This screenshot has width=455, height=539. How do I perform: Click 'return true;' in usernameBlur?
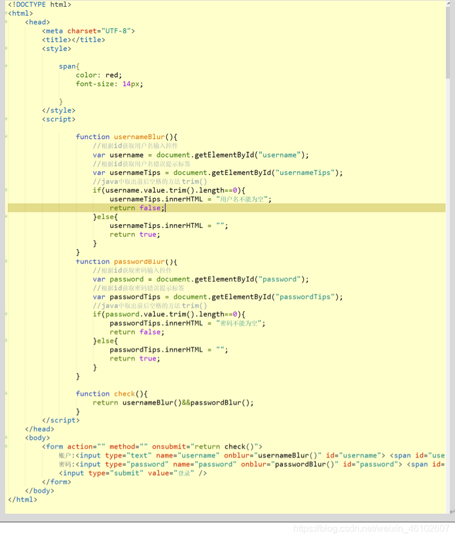coord(135,235)
